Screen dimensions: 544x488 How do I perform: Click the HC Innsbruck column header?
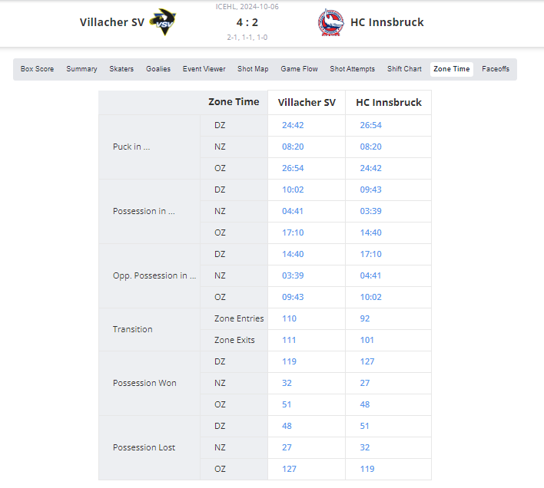(x=388, y=102)
